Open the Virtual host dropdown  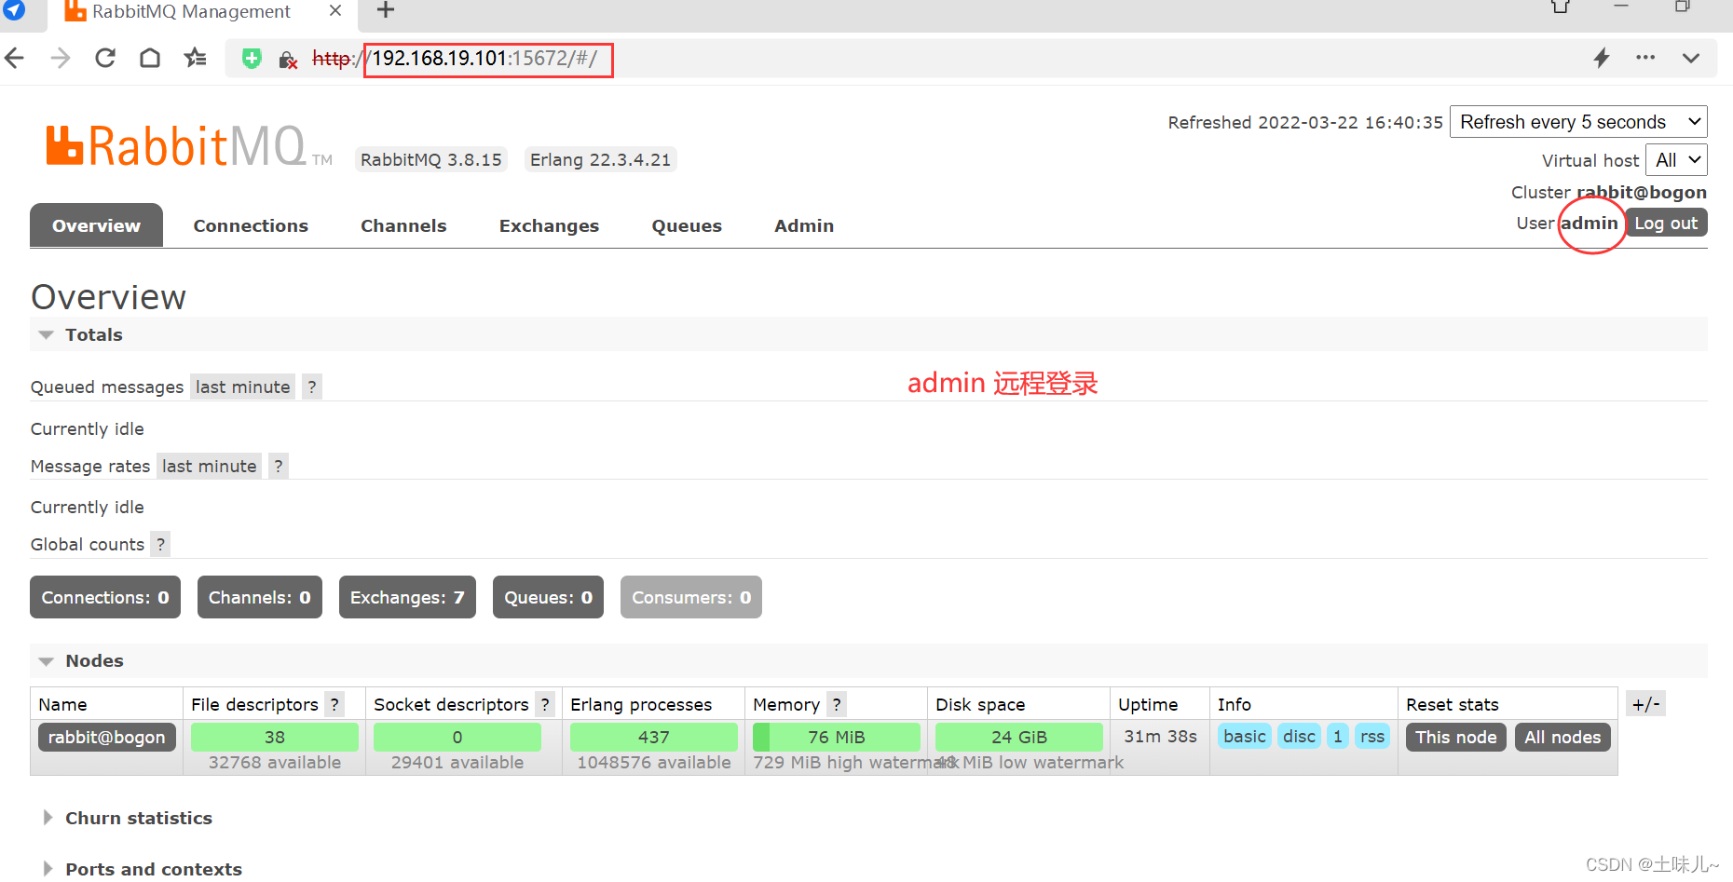(x=1677, y=160)
